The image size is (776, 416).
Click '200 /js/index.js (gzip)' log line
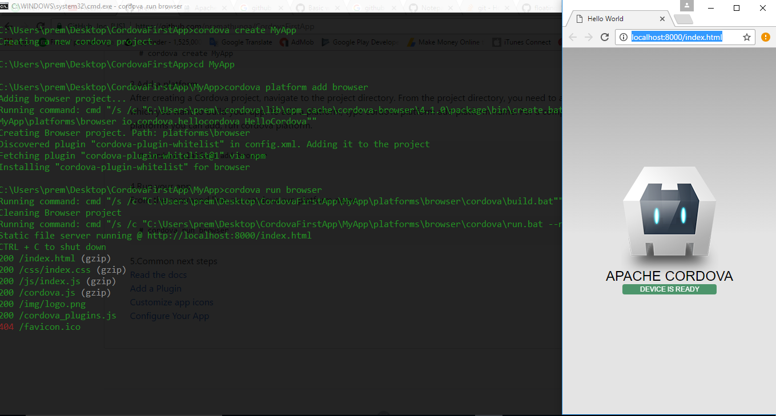point(58,281)
